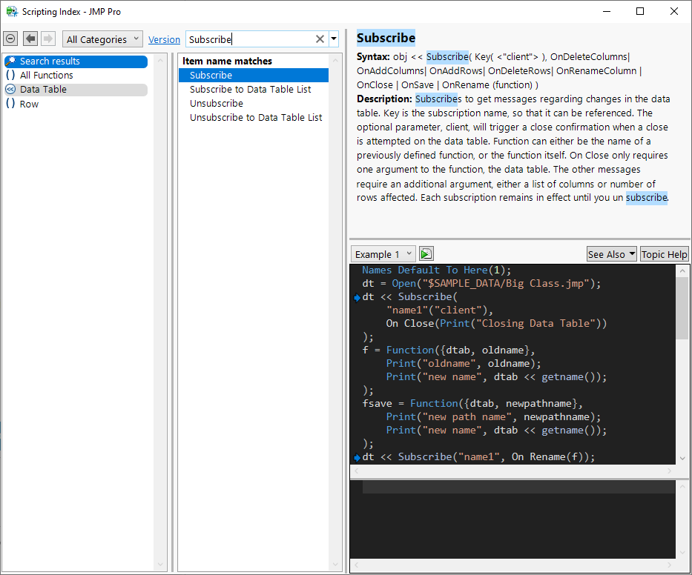Choose All Functions in category list

(47, 76)
